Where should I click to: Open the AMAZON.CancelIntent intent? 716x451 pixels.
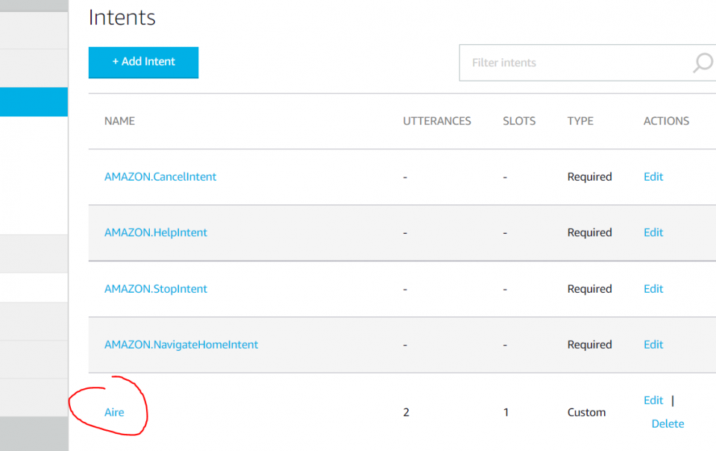point(160,177)
